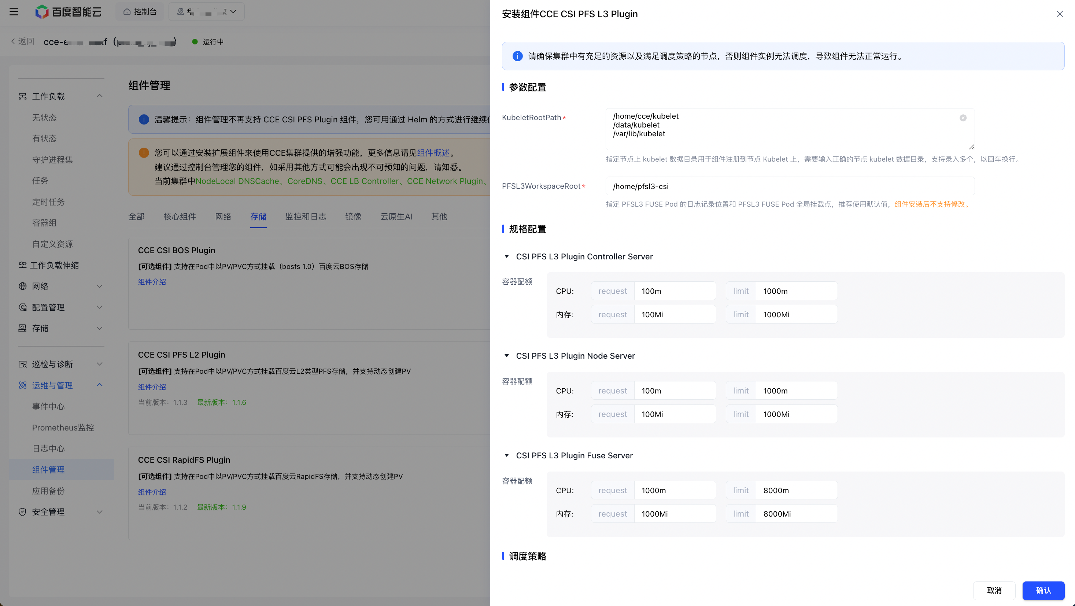This screenshot has height=606, width=1075.
Task: Edit Fuse Server CPU request field
Action: tap(675, 490)
